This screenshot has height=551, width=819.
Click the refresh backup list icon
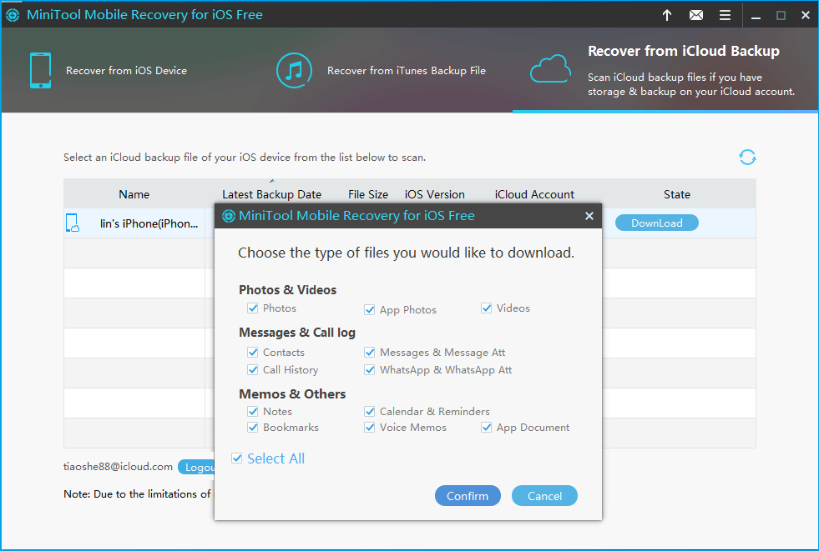(747, 157)
